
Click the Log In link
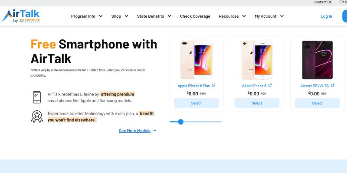click(326, 16)
